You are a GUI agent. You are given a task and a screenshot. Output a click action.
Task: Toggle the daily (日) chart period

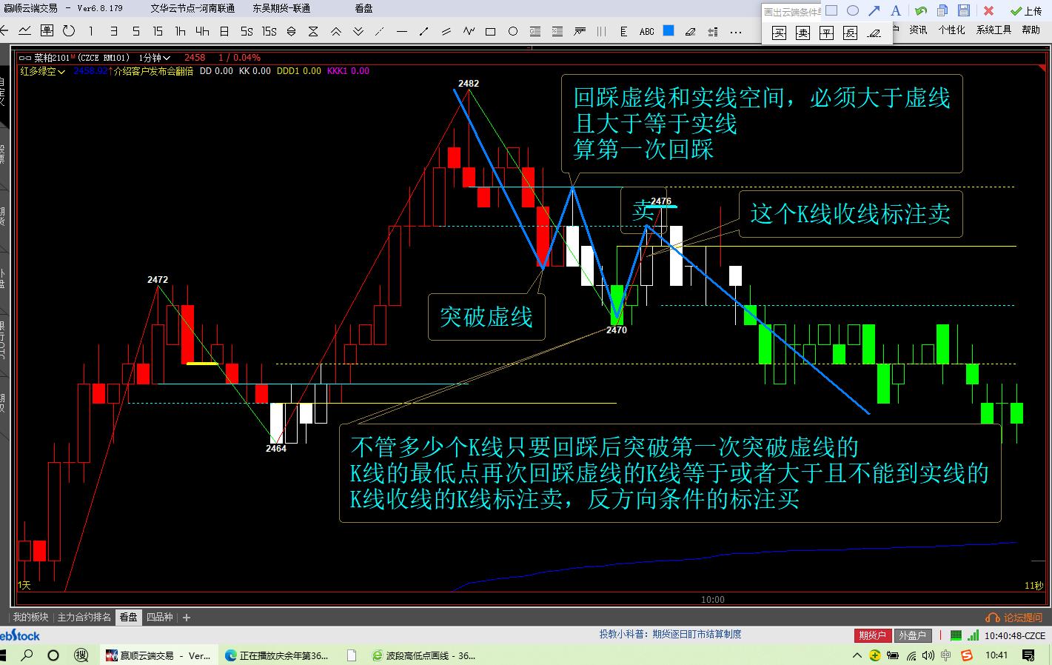[x=224, y=31]
